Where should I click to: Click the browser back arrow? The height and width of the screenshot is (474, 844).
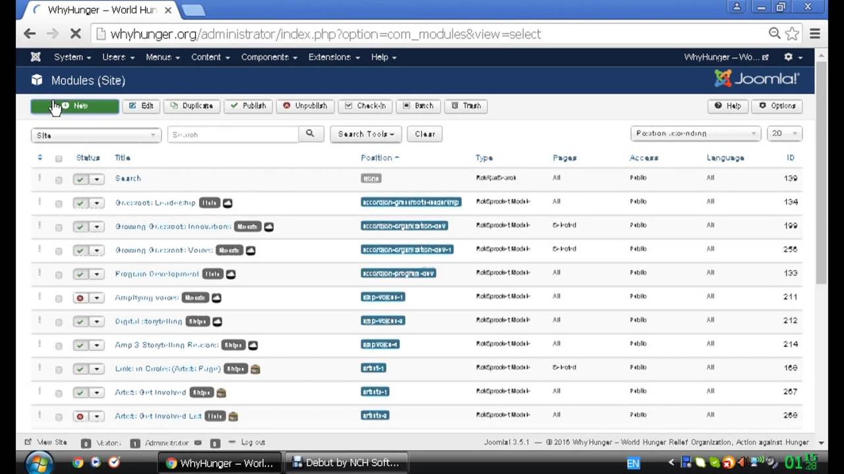[30, 34]
